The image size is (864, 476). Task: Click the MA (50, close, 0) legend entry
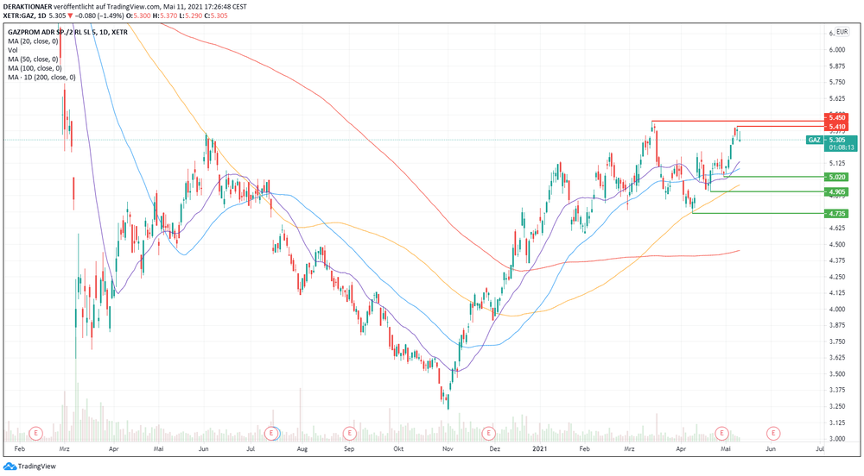(33, 60)
